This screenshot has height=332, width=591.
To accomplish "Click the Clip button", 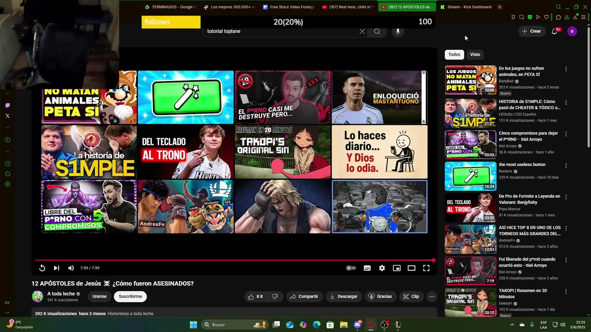I will point(411,296).
